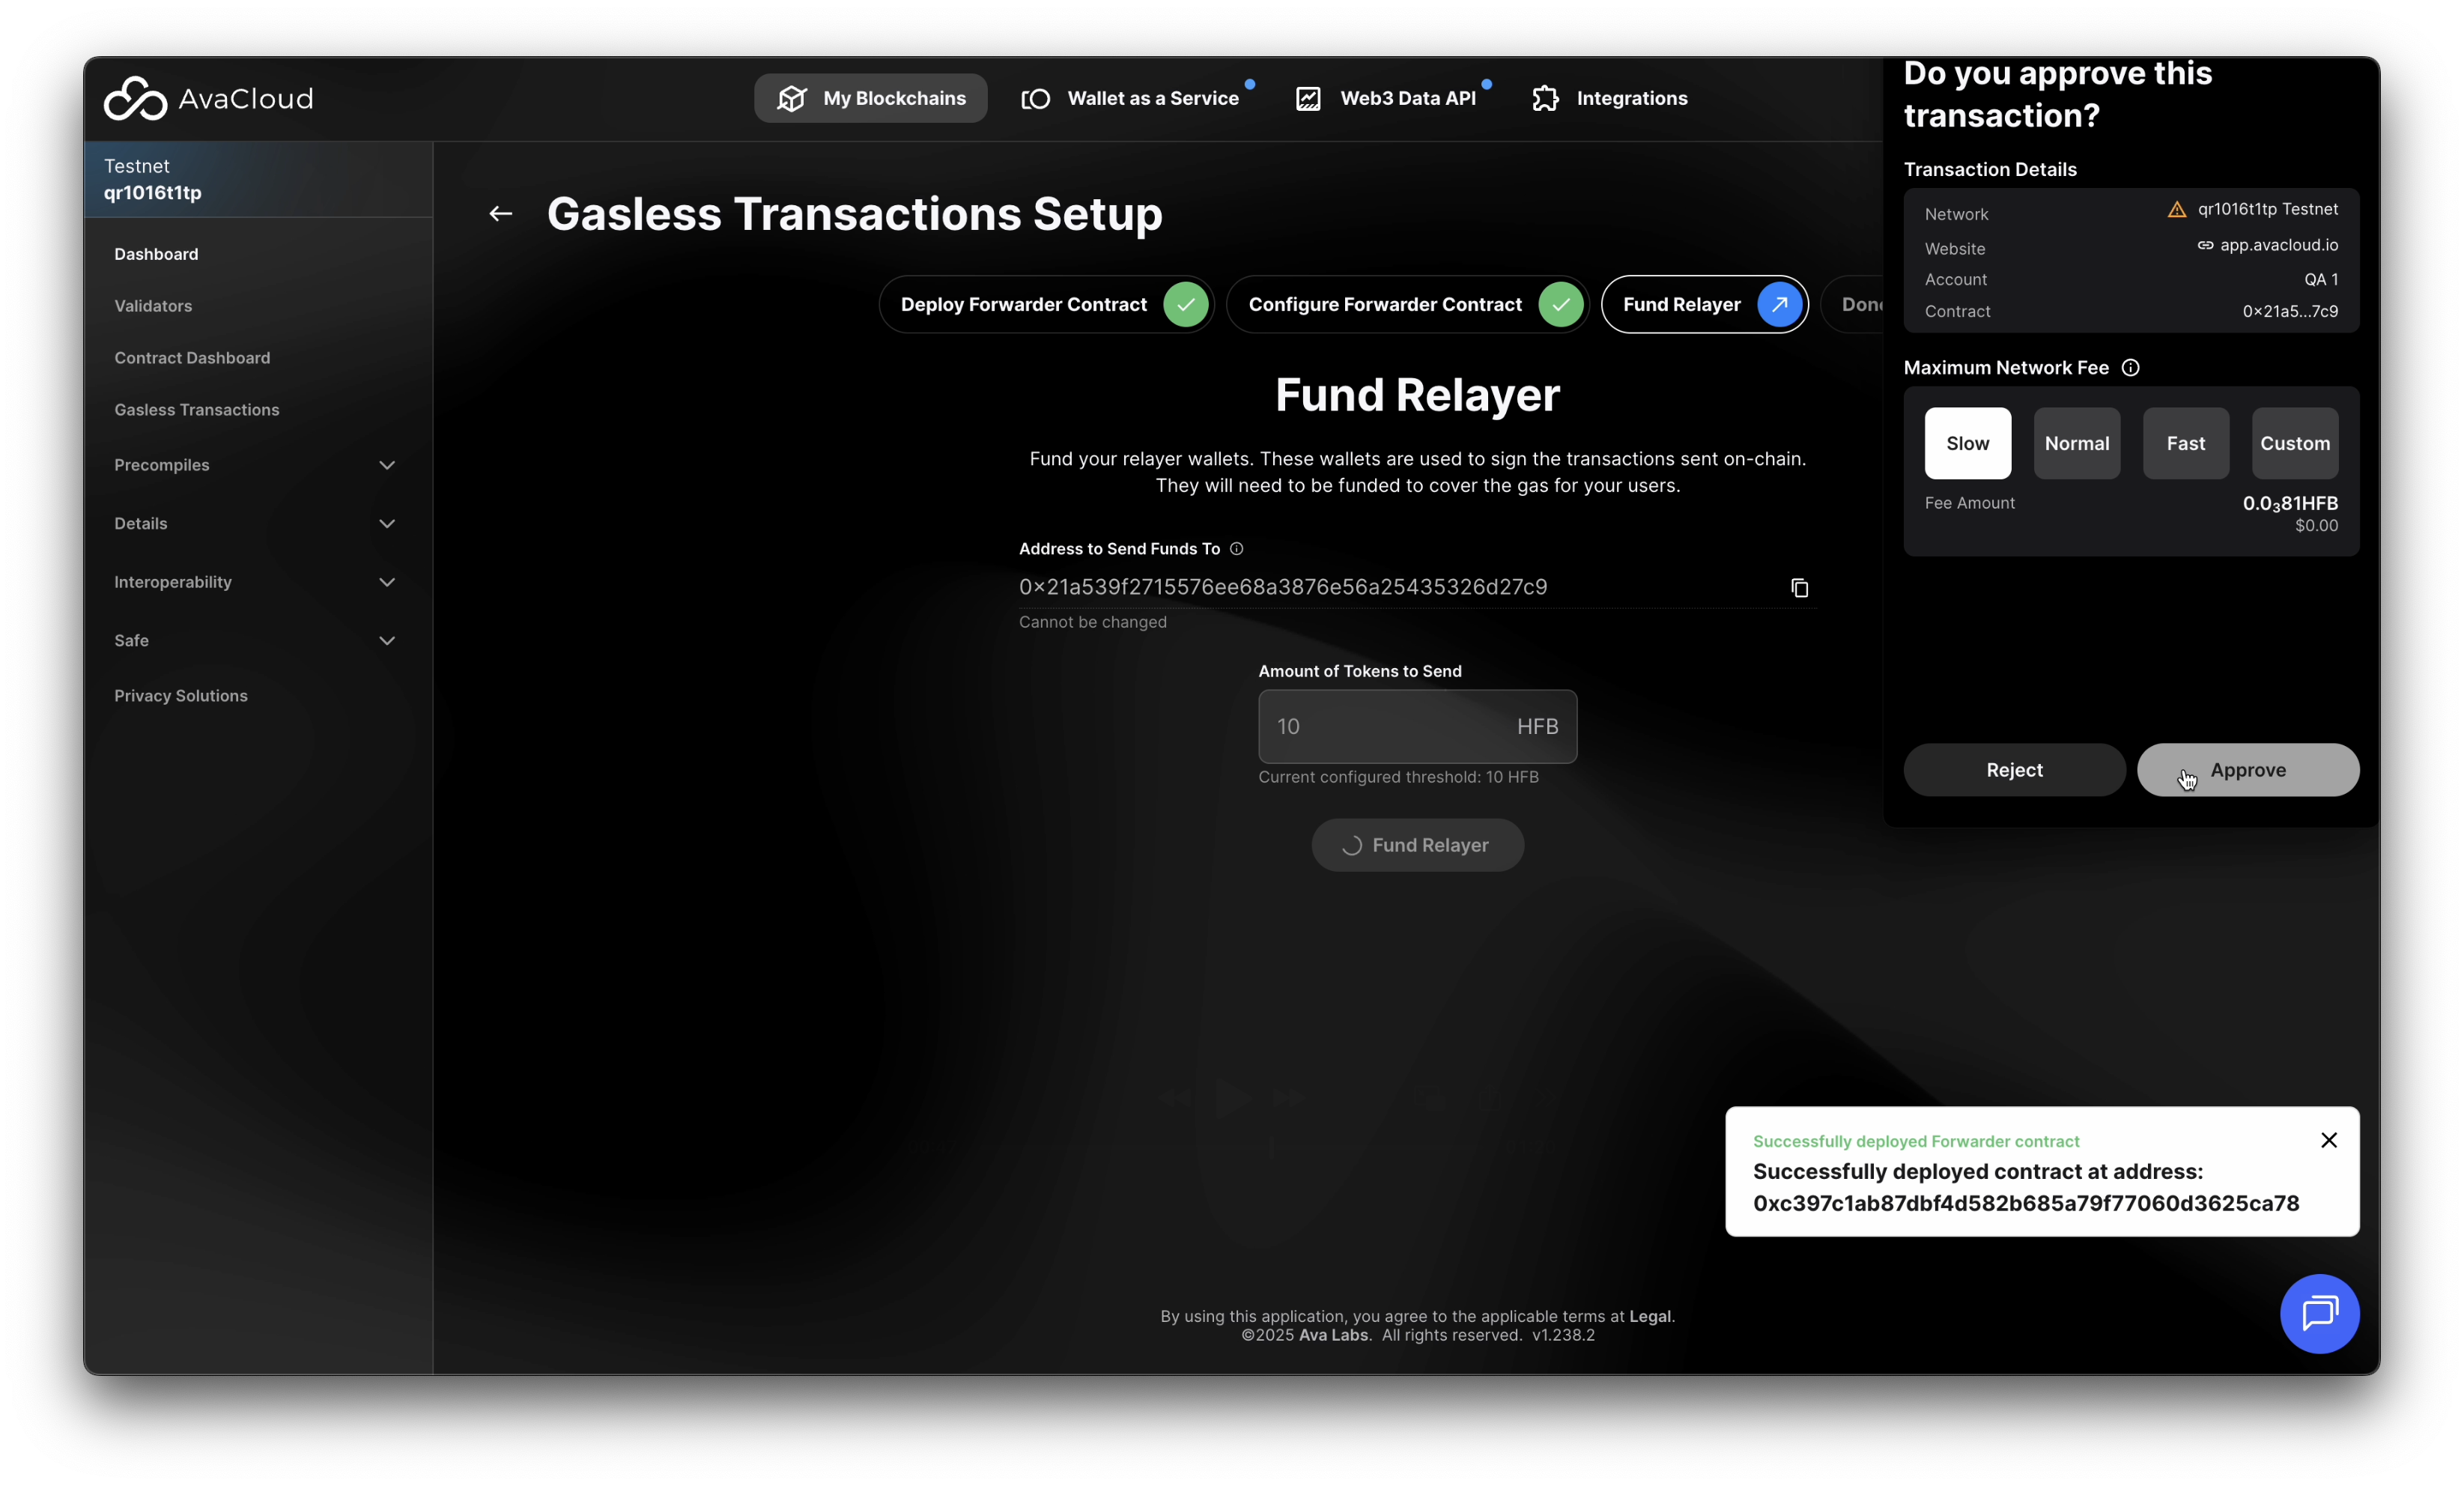Click info icon next to Maximum Network Fee
2464x1486 pixels.
2130,368
